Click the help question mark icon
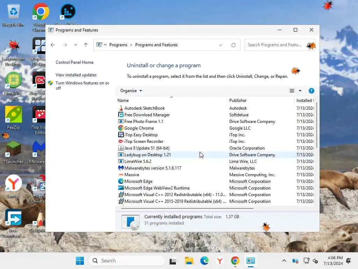Viewport: 358px width, 269px height. click(311, 91)
